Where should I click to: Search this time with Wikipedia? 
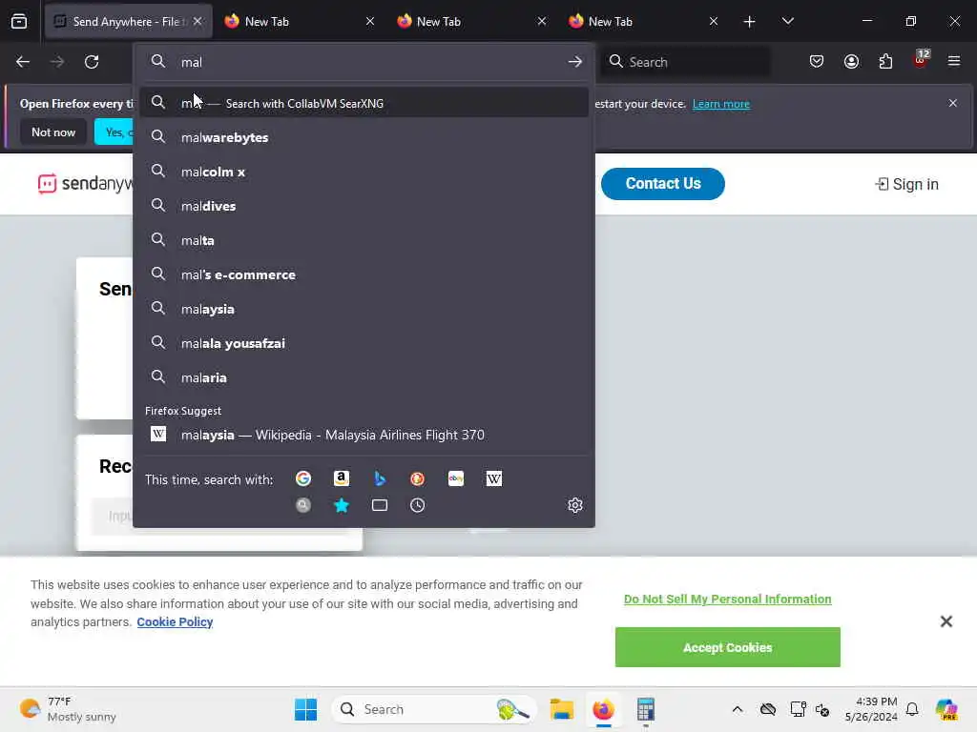click(x=493, y=478)
